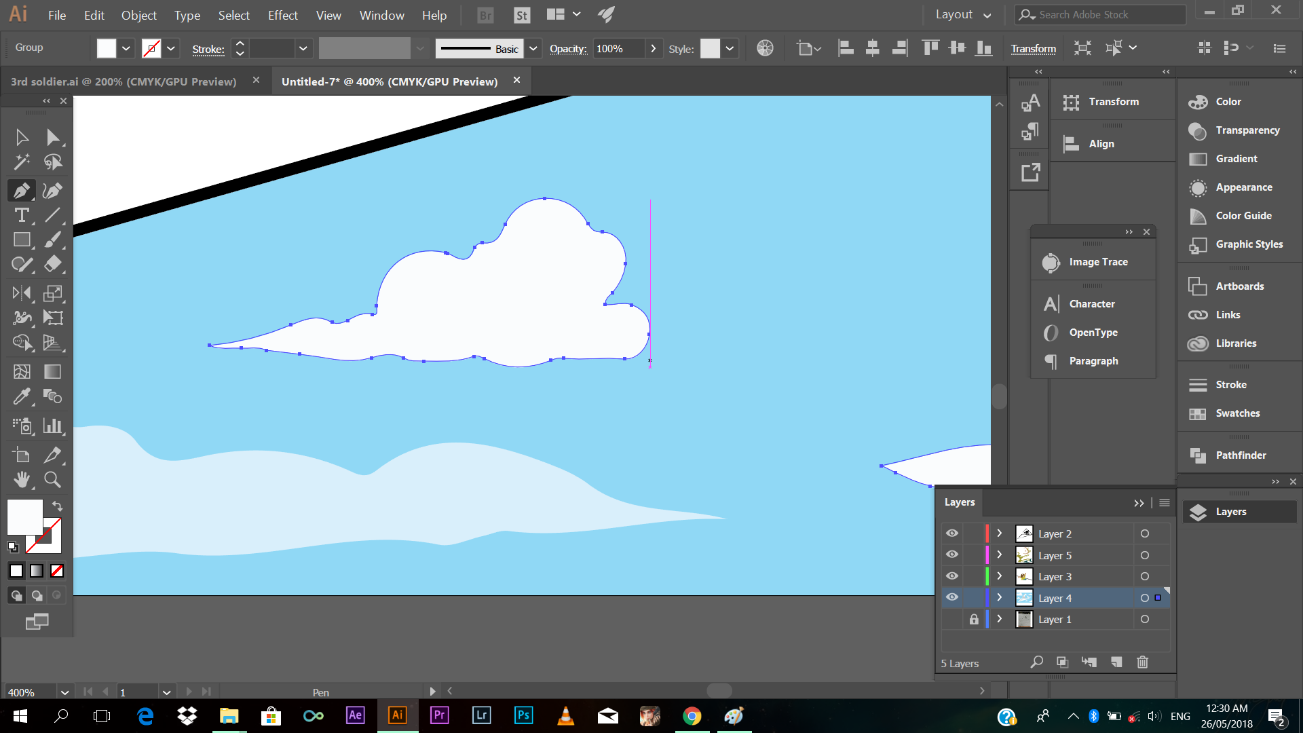Viewport: 1303px width, 733px height.
Task: Open the Basic brush definition dropdown
Action: (x=533, y=48)
